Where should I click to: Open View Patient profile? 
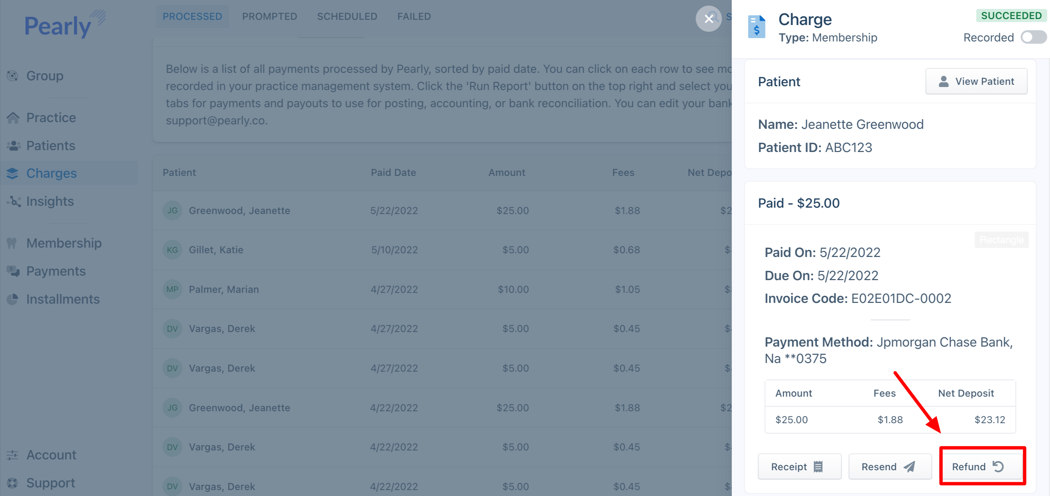976,81
